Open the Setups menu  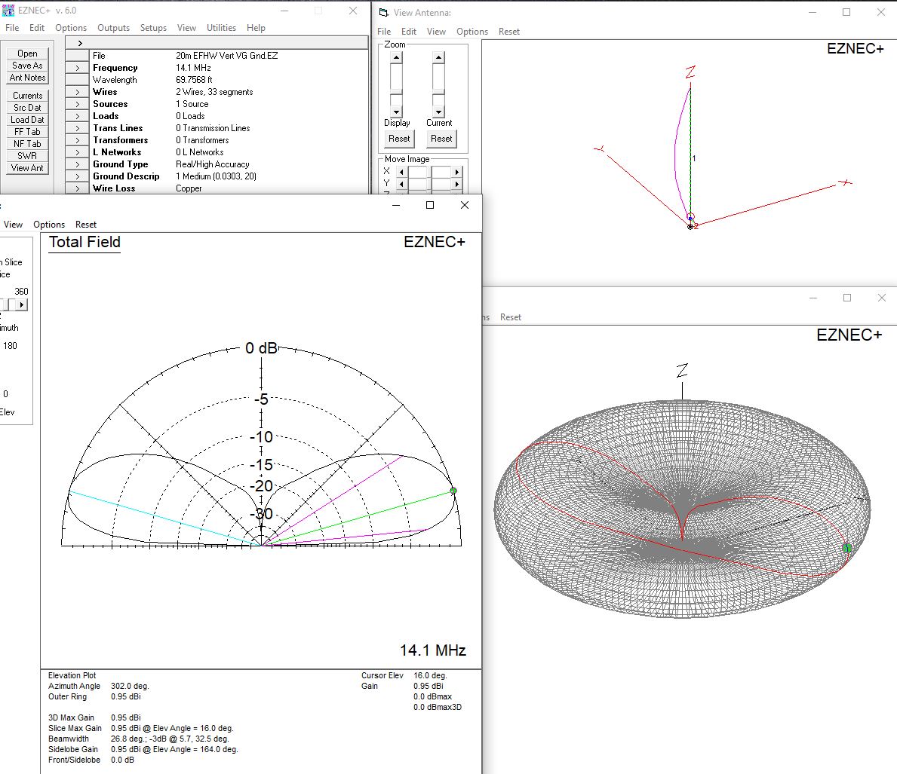[x=153, y=28]
